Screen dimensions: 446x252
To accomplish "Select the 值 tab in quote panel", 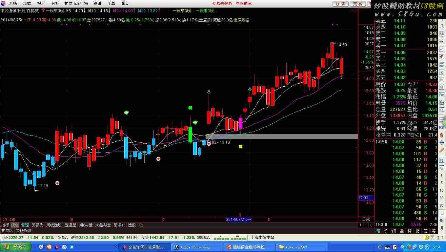I will coord(425,231).
